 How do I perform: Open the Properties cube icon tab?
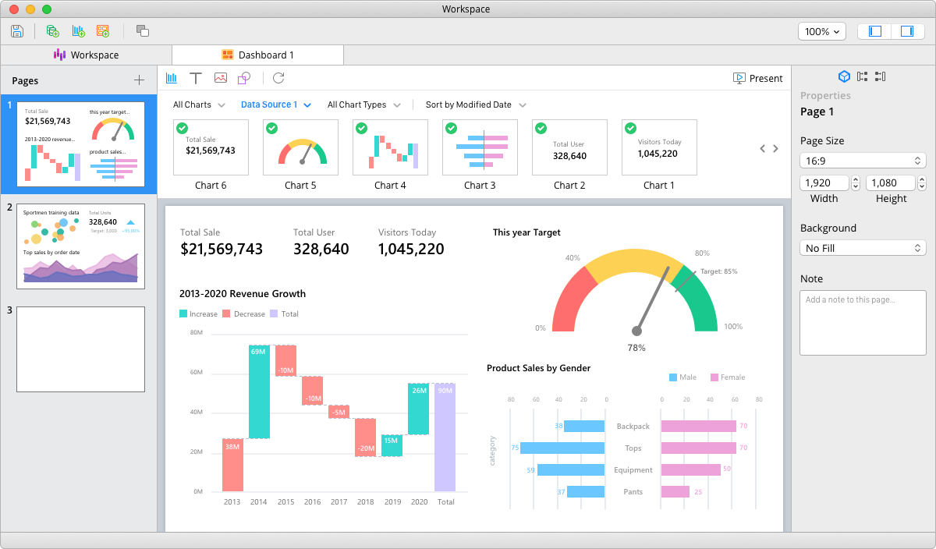(x=844, y=76)
